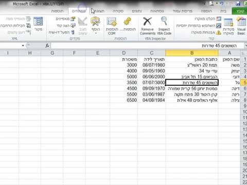Open the Customize Quick Access Toolbar dropdown

pos(204,3)
